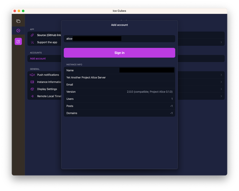Open the timeline icon in the sidebar
This screenshot has width=239, height=191.
(x=18, y=21)
